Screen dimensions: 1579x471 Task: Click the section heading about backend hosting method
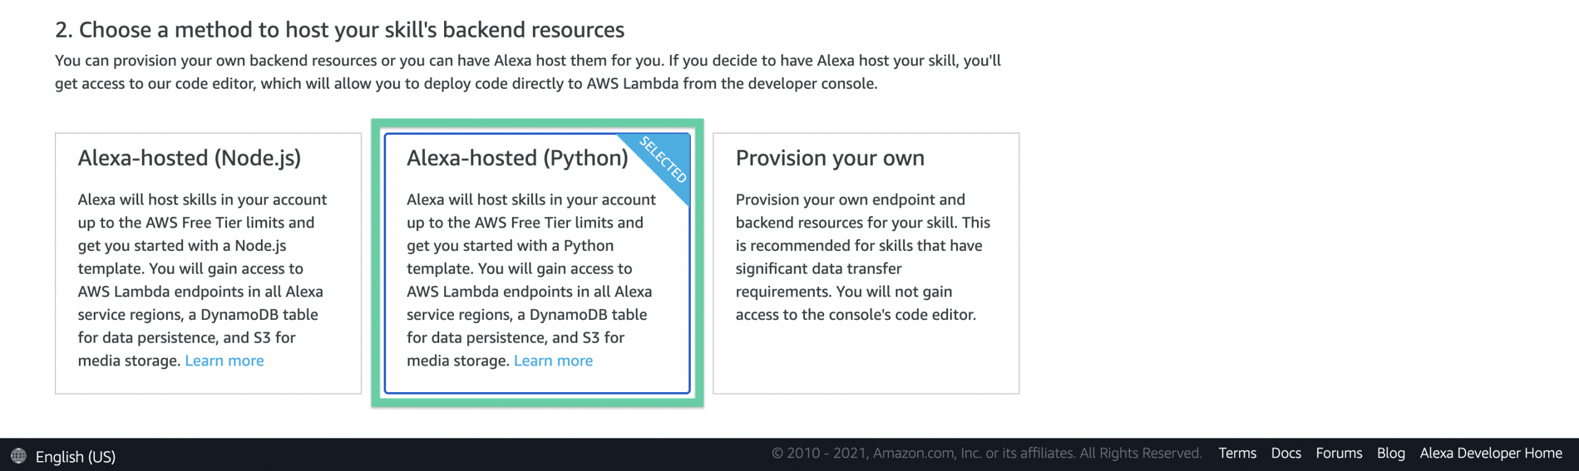(x=340, y=30)
